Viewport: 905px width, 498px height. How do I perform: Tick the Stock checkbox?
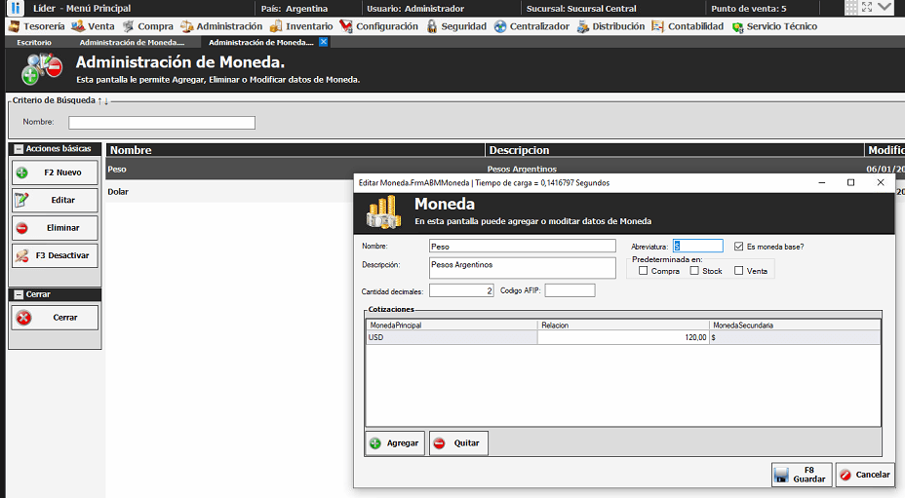pos(694,271)
